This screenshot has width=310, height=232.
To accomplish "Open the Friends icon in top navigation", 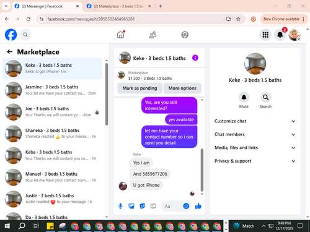I will 153,35.
